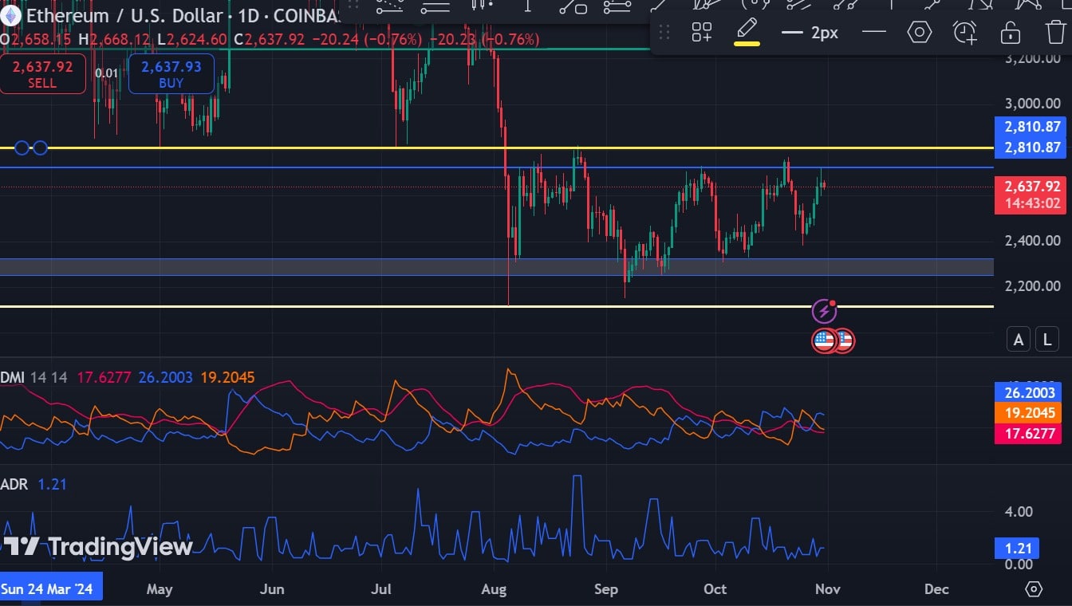1072x606 pixels.
Task: Toggle log scale with the L button
Action: [x=1046, y=340]
